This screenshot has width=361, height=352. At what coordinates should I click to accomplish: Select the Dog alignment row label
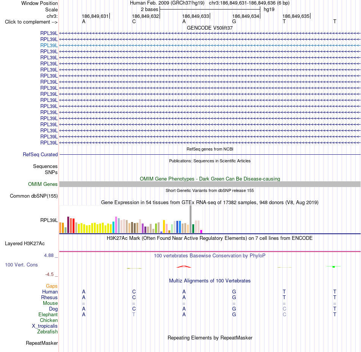point(53,309)
